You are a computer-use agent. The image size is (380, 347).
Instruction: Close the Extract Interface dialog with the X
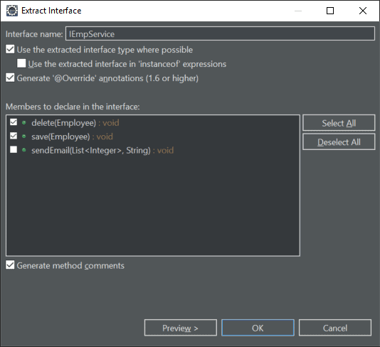(362, 11)
